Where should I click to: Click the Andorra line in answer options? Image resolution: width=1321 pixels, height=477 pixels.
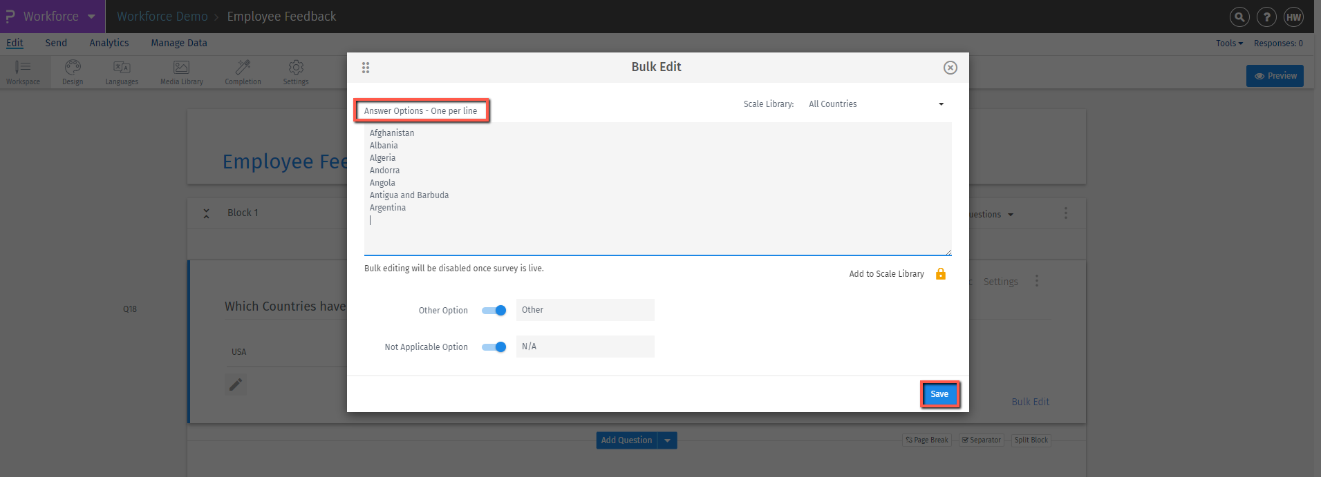coord(384,171)
